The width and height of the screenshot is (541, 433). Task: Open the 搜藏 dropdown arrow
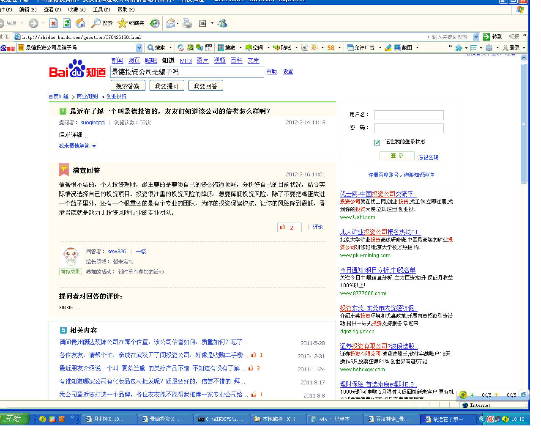tap(240, 48)
